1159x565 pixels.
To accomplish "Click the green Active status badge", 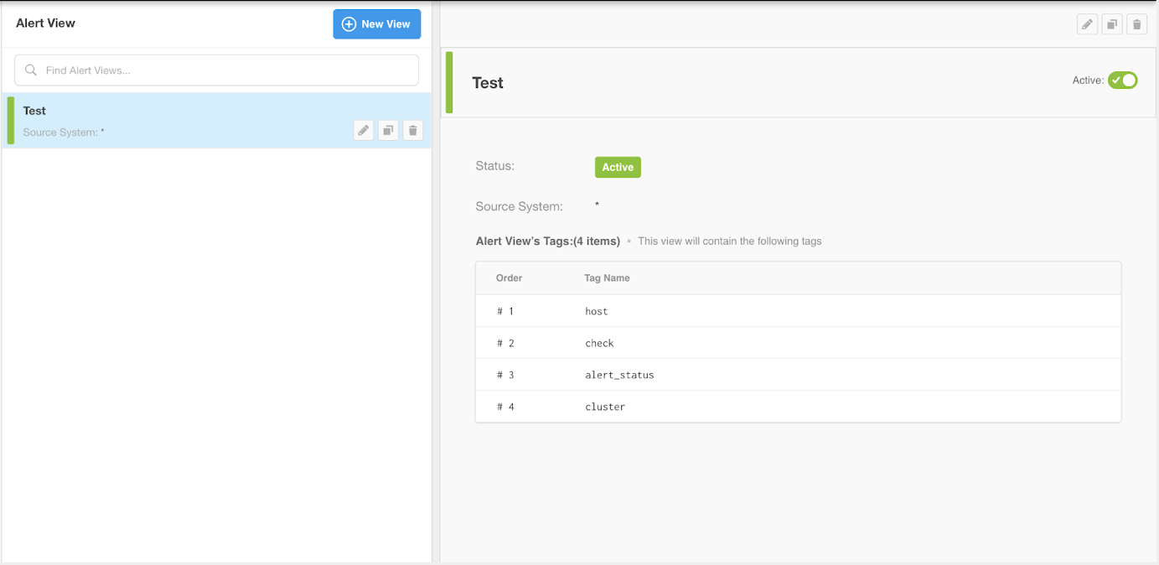I will (618, 167).
